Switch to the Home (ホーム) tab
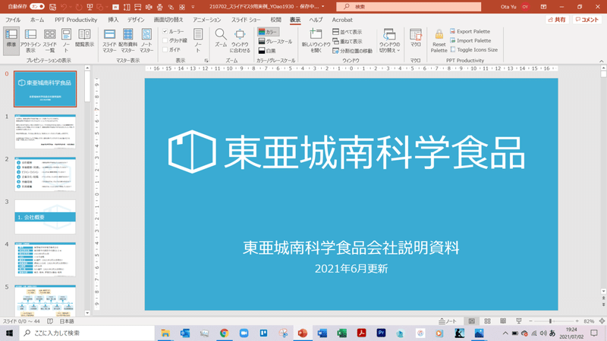Image resolution: width=607 pixels, height=341 pixels. pyautogui.click(x=37, y=20)
